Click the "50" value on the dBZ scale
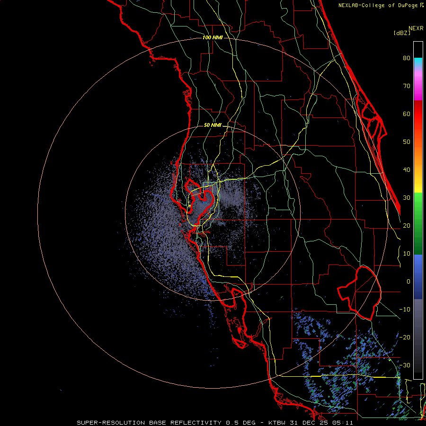 pyautogui.click(x=407, y=142)
